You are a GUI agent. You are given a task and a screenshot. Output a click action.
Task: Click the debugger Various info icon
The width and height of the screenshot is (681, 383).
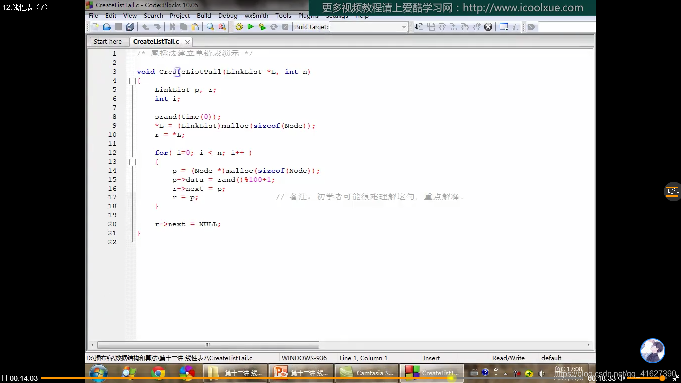click(x=516, y=27)
